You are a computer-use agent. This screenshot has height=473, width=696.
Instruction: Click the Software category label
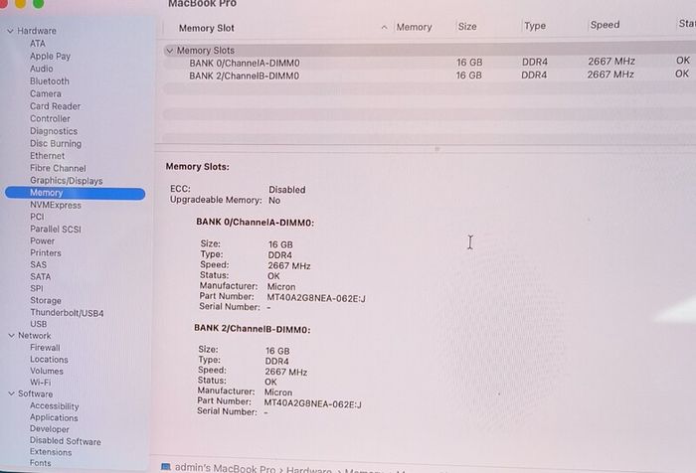pyautogui.click(x=36, y=394)
